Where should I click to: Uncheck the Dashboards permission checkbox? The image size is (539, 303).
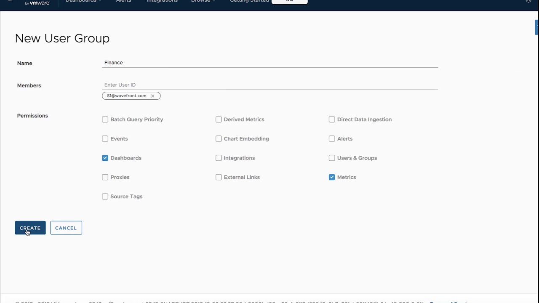[x=105, y=158]
